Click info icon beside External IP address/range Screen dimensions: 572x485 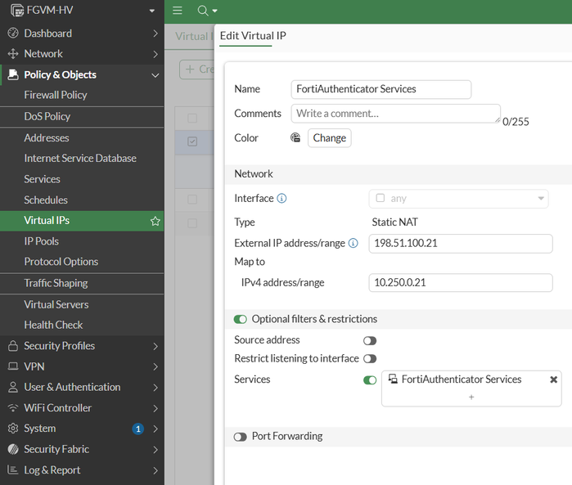coord(354,243)
